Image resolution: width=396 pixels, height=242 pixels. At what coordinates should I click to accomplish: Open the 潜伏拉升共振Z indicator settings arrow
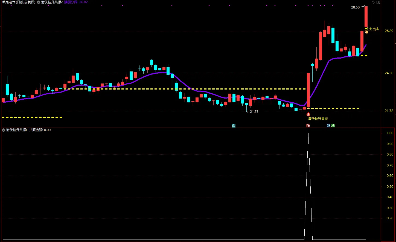[x=39, y=2]
